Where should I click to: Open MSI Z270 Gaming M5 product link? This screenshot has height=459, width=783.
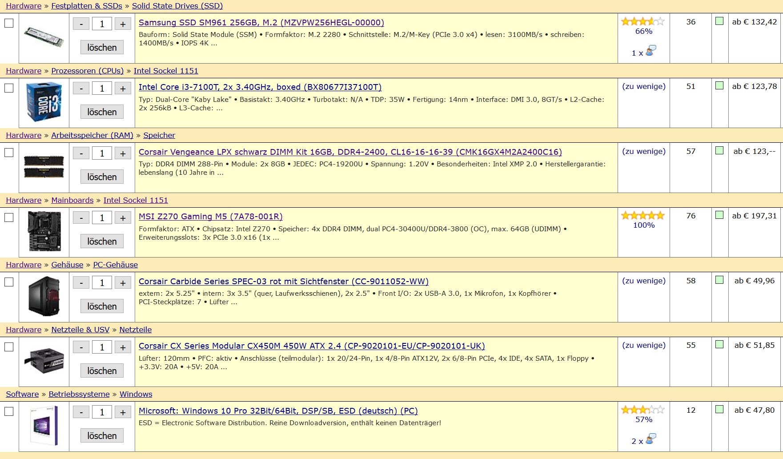click(x=211, y=217)
